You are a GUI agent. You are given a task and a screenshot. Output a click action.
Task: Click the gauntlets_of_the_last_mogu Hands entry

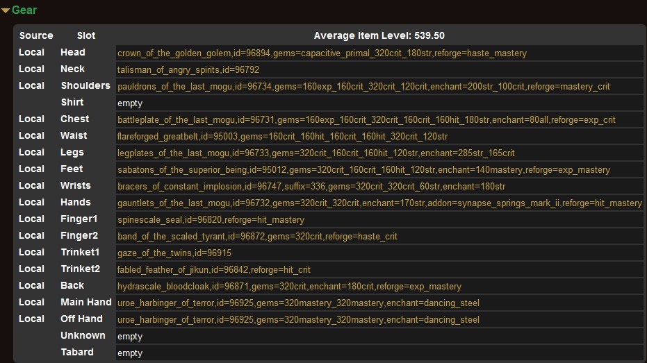tap(379, 203)
